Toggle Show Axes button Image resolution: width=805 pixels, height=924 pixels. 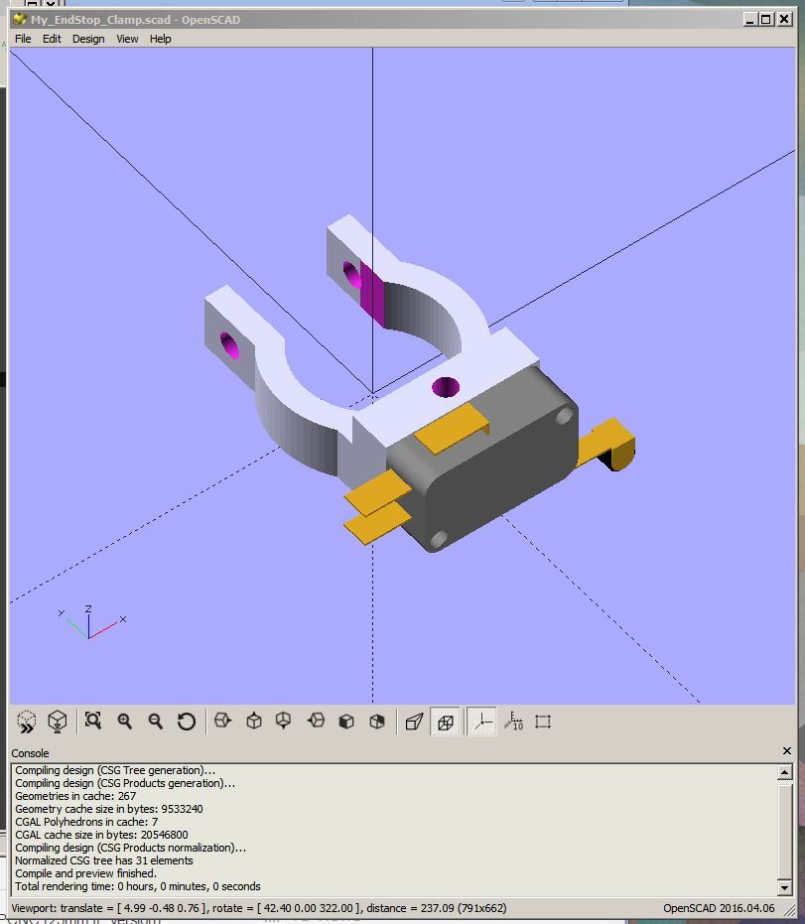482,722
